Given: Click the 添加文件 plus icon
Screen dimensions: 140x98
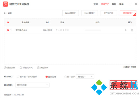Looking at the screenshot, I should coord(5,68).
